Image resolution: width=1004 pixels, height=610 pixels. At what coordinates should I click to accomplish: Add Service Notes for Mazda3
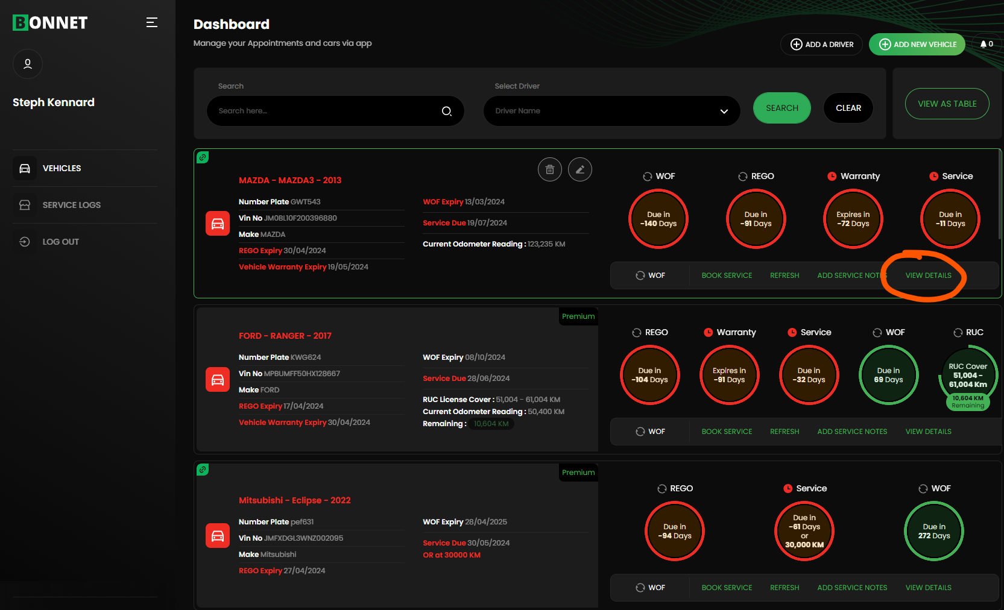pyautogui.click(x=852, y=275)
